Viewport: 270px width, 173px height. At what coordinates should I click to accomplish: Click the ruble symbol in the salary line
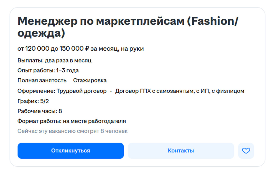87,49
